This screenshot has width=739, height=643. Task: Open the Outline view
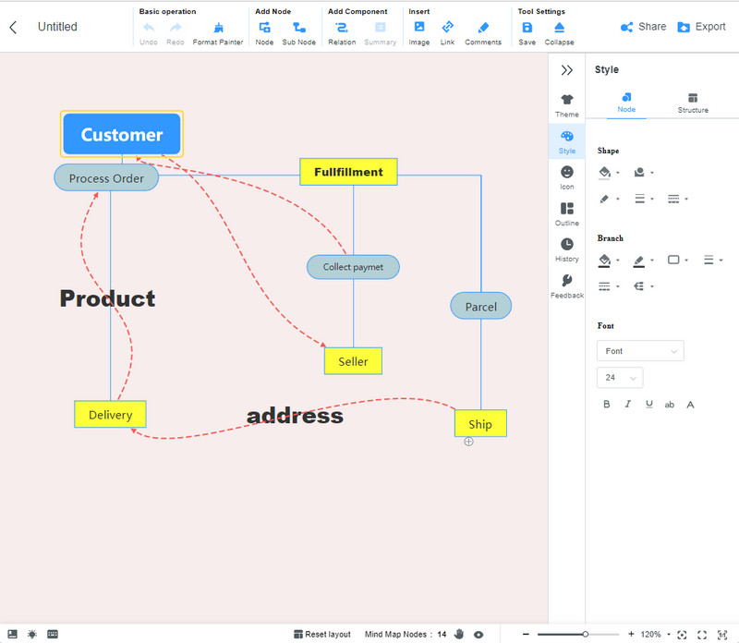click(x=567, y=213)
